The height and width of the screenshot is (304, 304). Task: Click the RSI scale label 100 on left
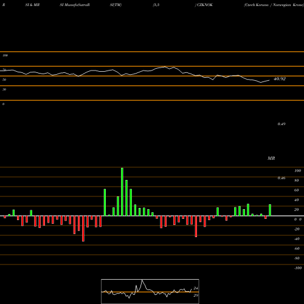click(5, 55)
